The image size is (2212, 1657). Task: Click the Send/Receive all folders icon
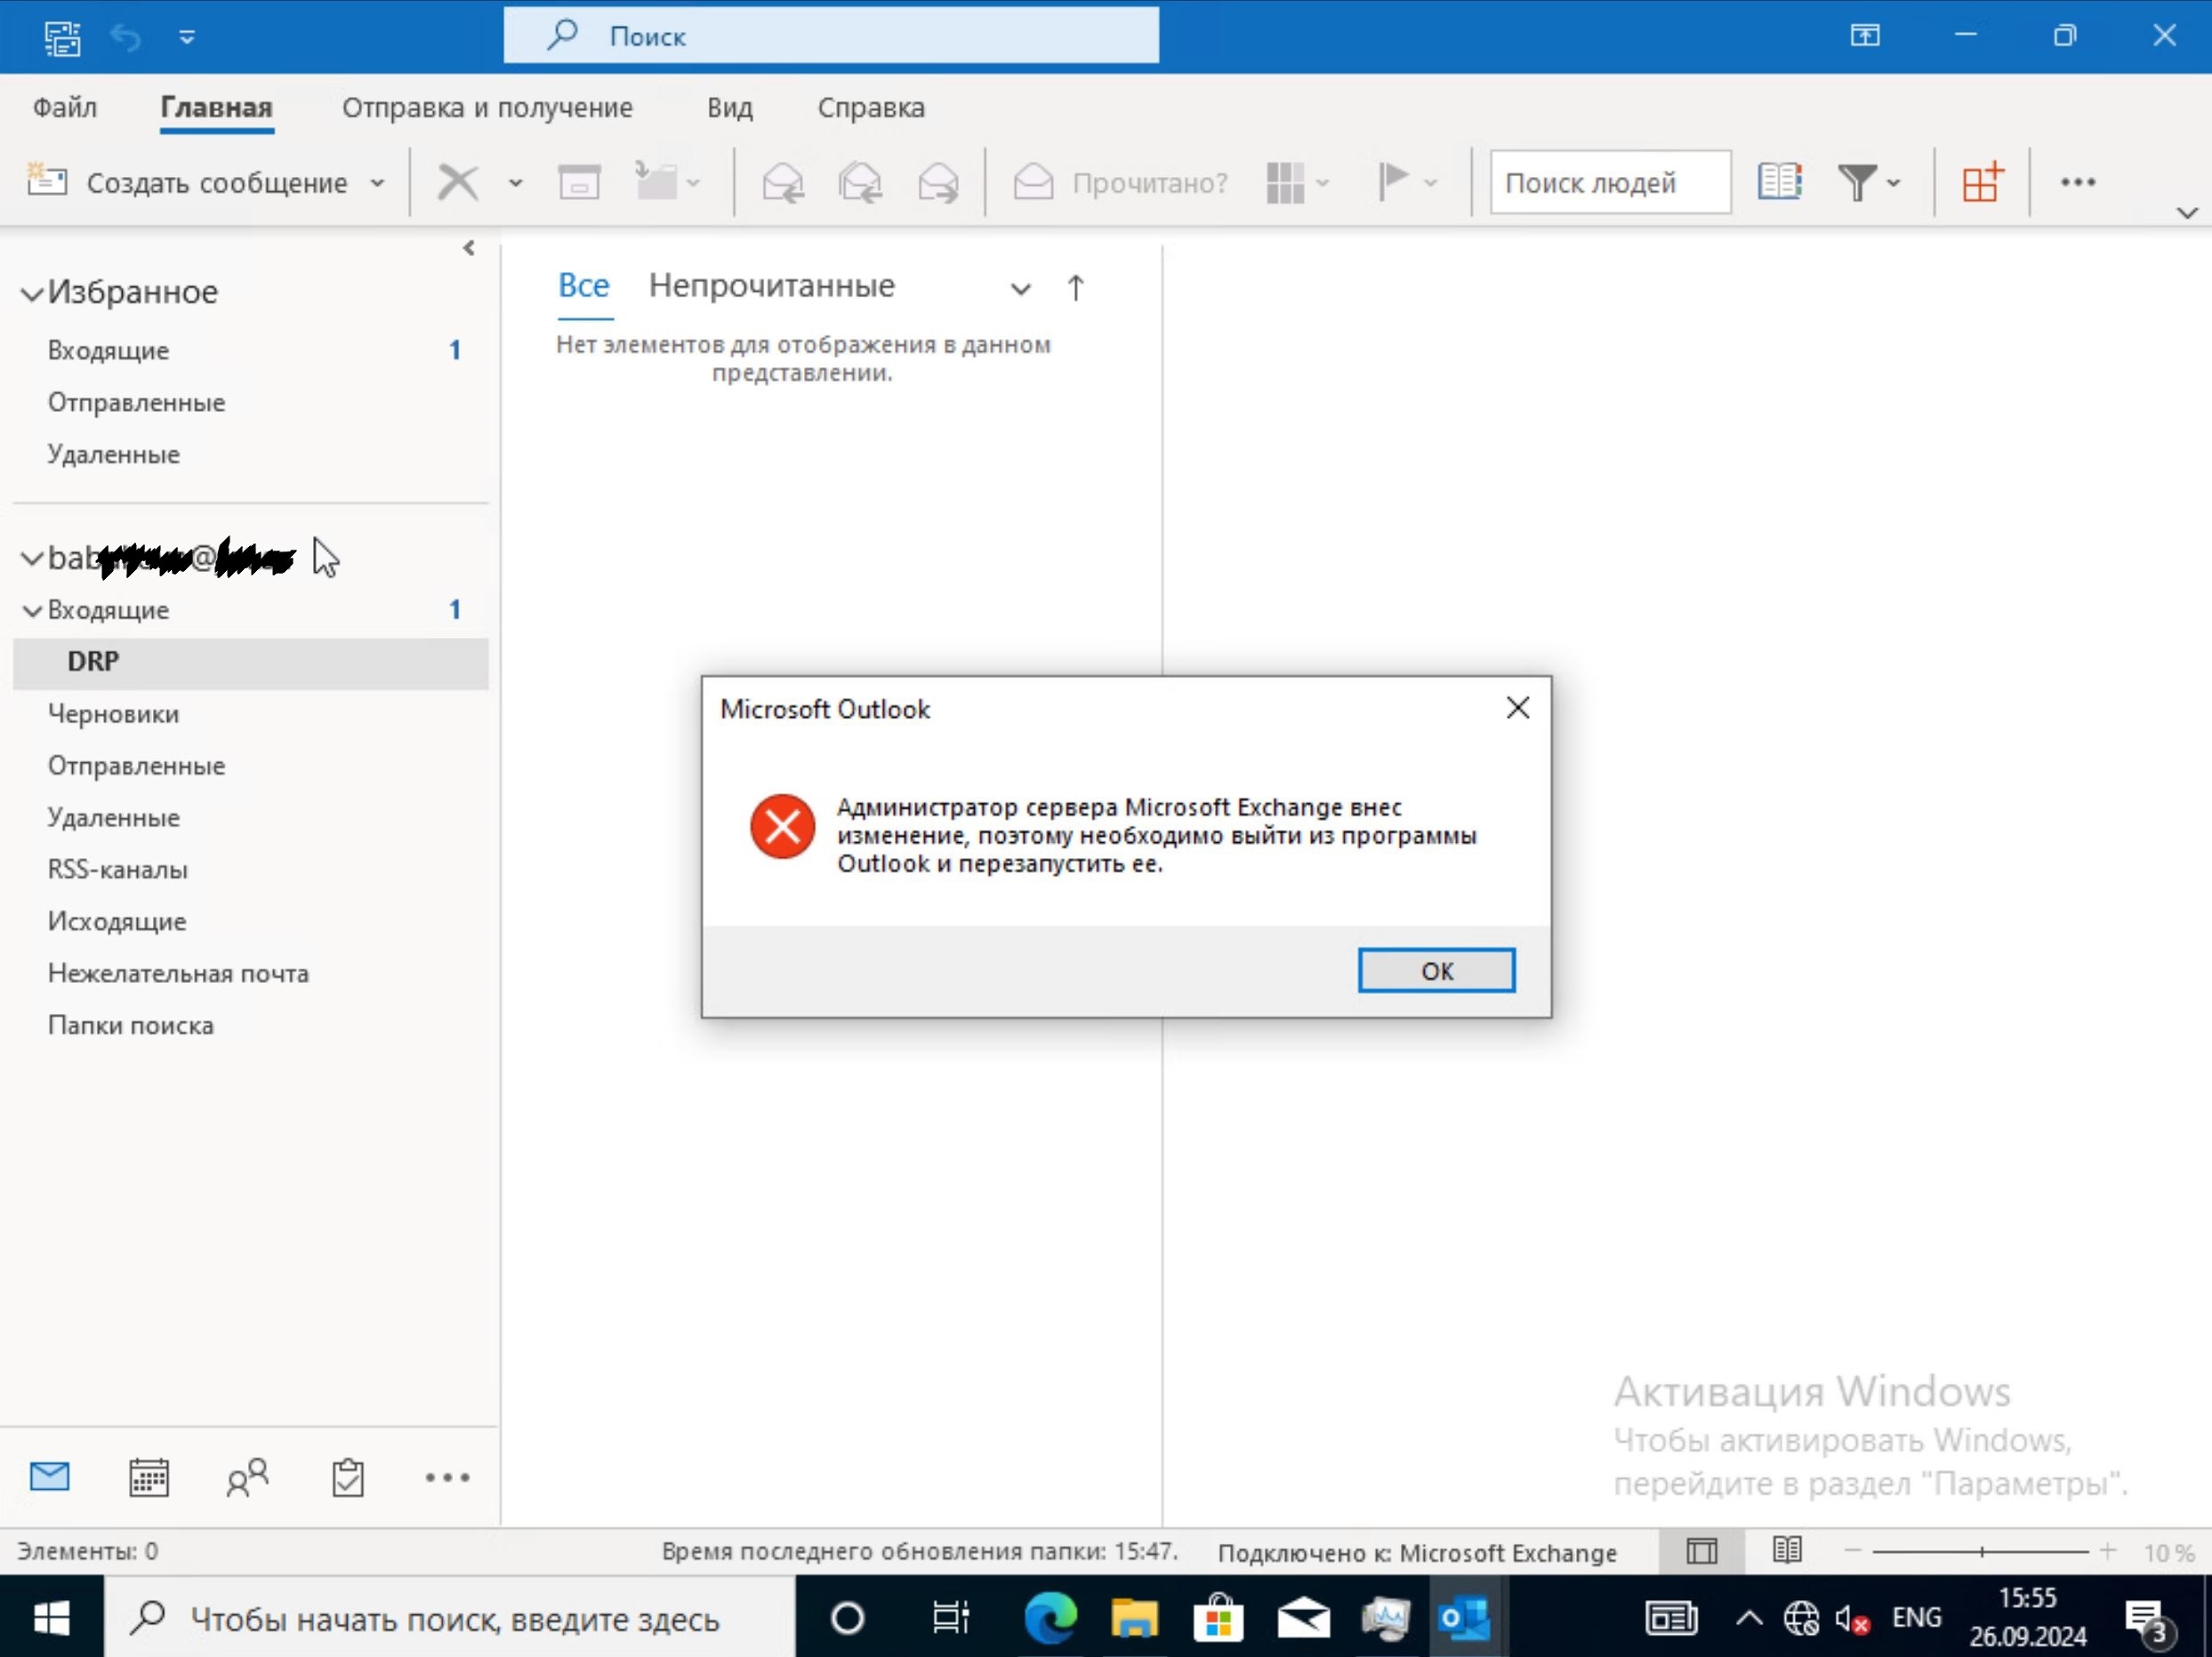[x=62, y=37]
